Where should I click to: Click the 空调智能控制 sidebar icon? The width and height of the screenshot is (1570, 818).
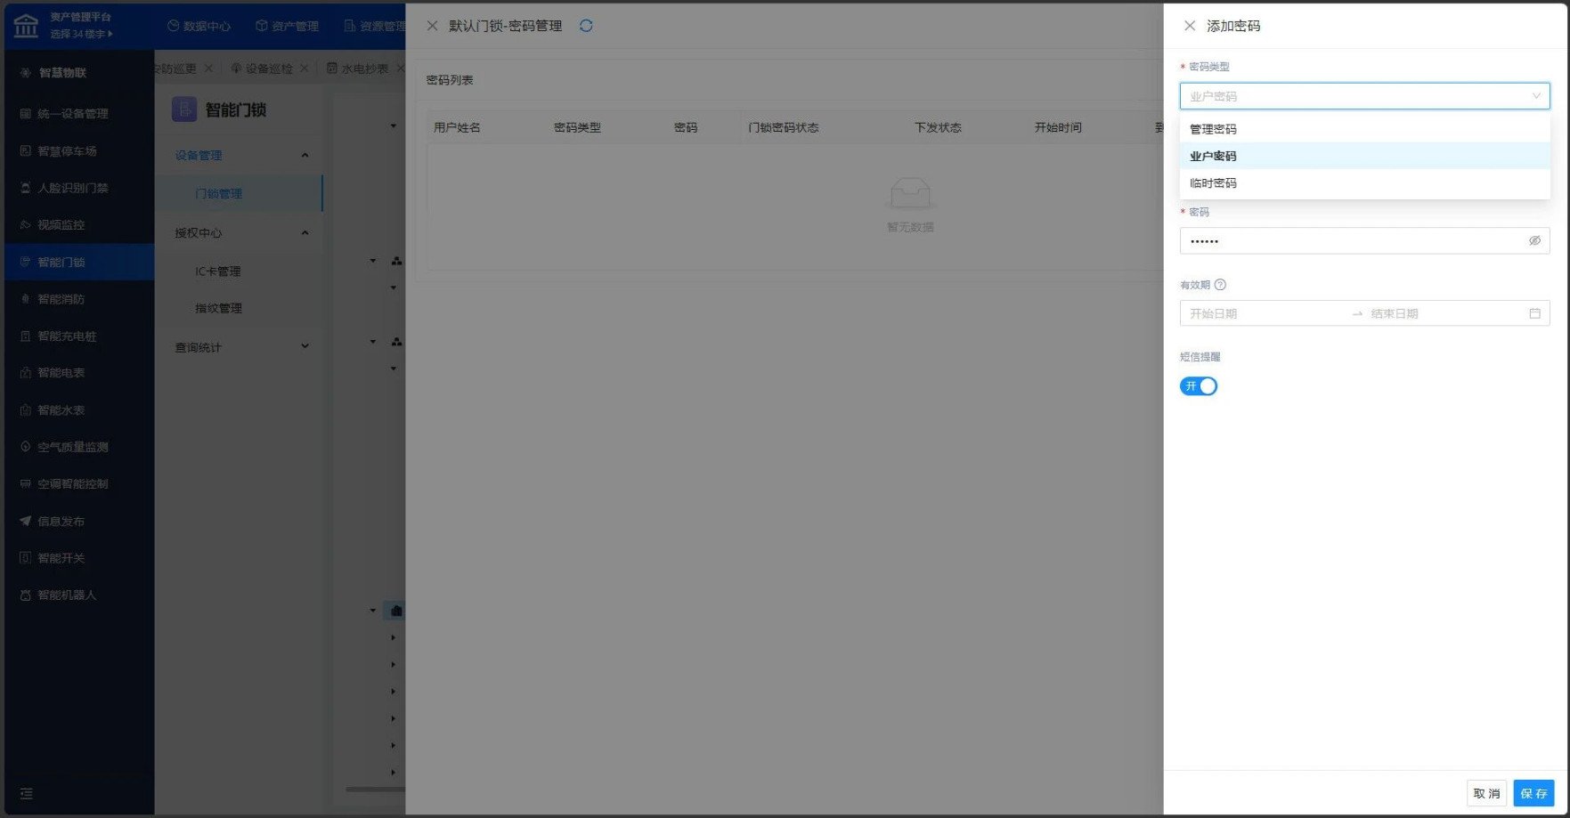tap(25, 484)
